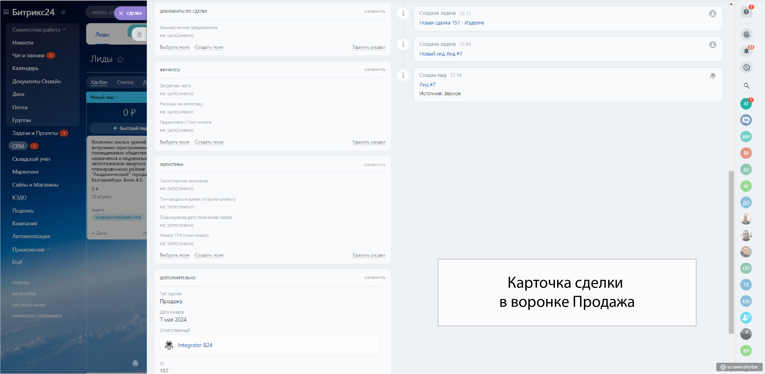Screen dimensions: 765x374
Task: Click the help question mark icon
Action: [x=746, y=12]
